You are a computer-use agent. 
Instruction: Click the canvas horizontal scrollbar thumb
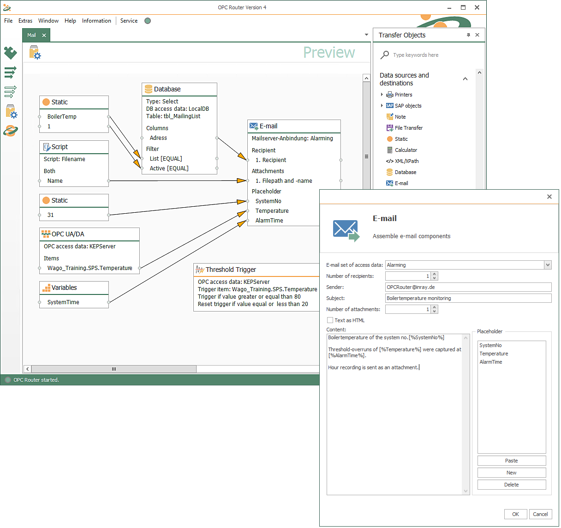[113, 369]
